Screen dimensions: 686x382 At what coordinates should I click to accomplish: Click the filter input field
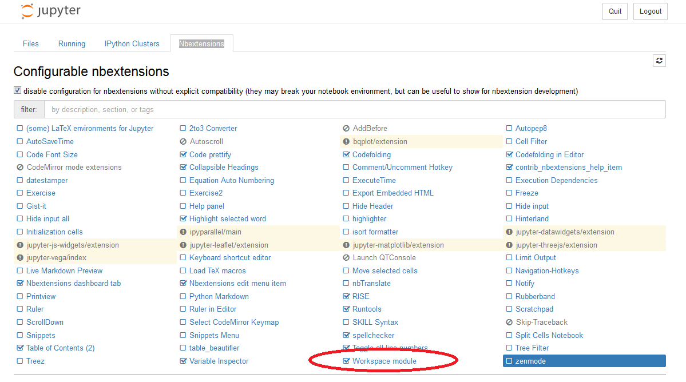tap(355, 110)
